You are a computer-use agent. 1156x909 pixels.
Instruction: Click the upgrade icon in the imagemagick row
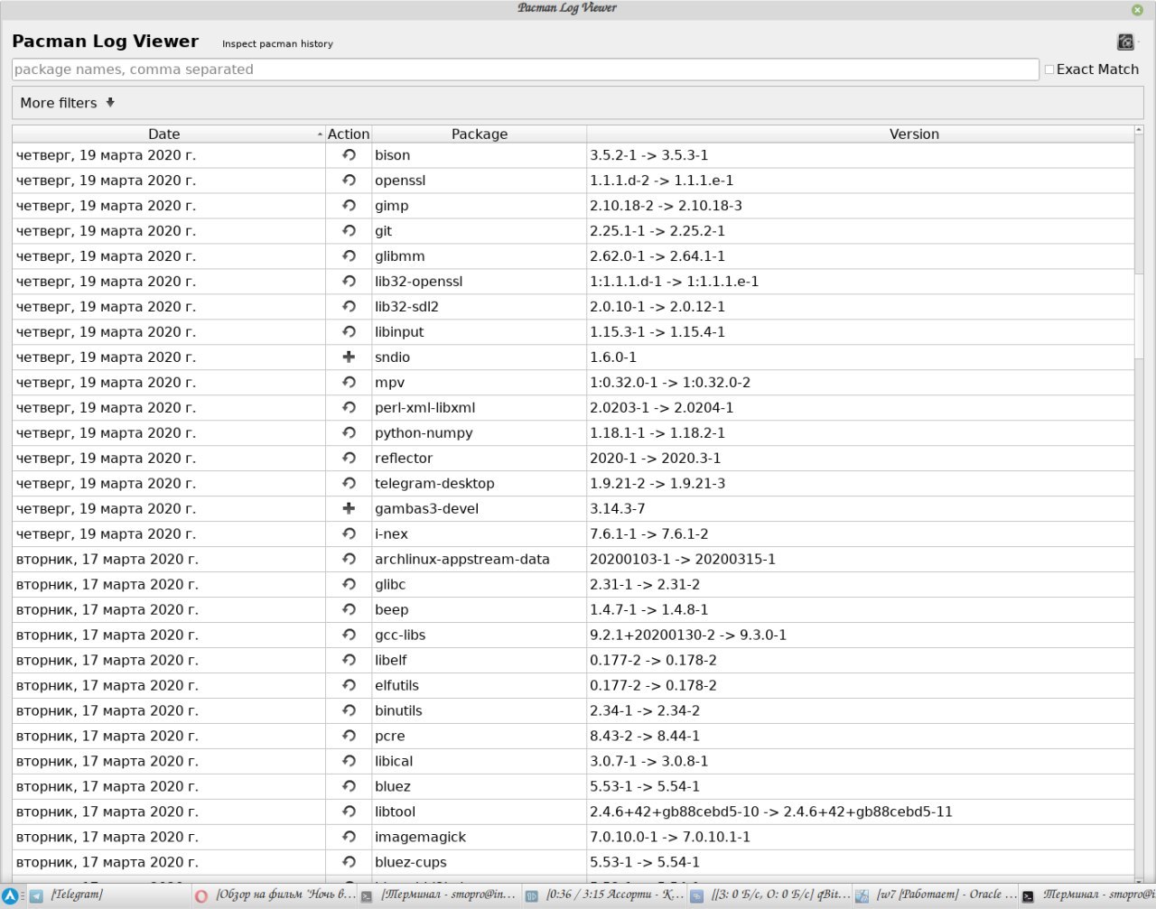point(349,838)
